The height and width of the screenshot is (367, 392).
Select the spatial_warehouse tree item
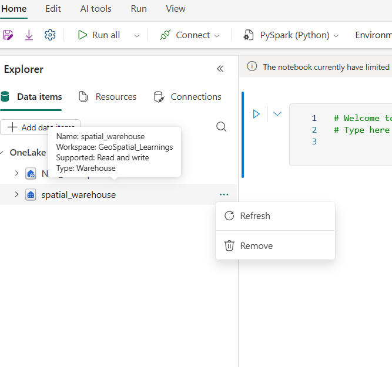coord(118,194)
